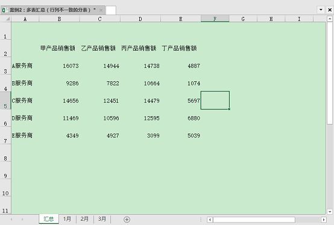This screenshot has height=225, width=334.
Task: Close the workbook tab 案例2
Action: tap(101, 10)
